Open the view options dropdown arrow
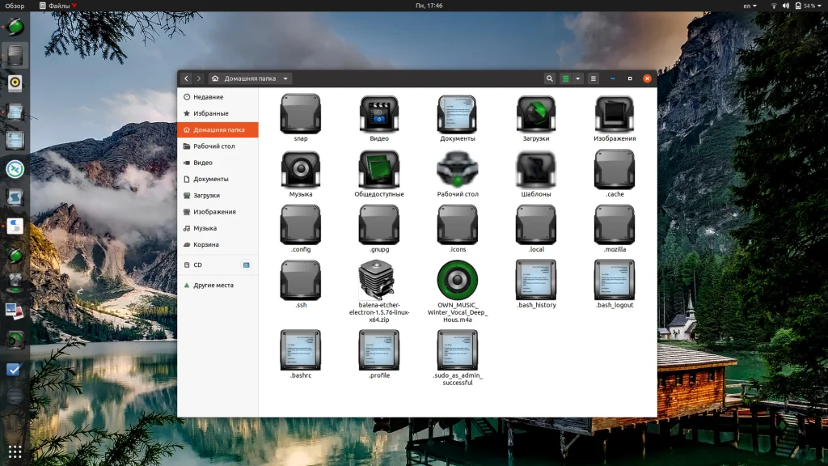The image size is (828, 466). (x=578, y=78)
